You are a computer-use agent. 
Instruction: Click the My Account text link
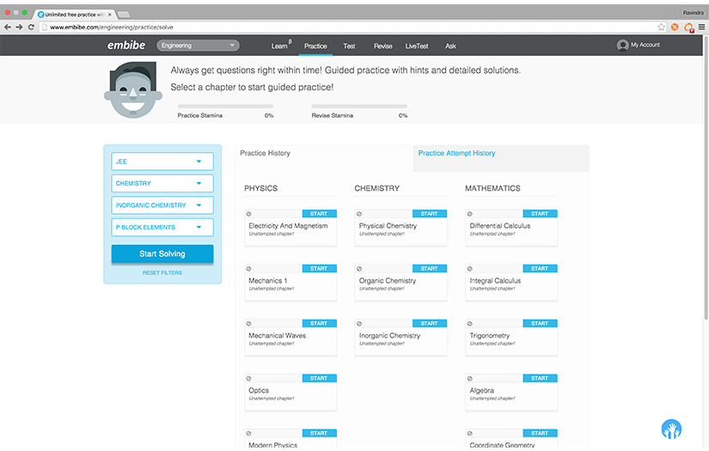click(645, 45)
